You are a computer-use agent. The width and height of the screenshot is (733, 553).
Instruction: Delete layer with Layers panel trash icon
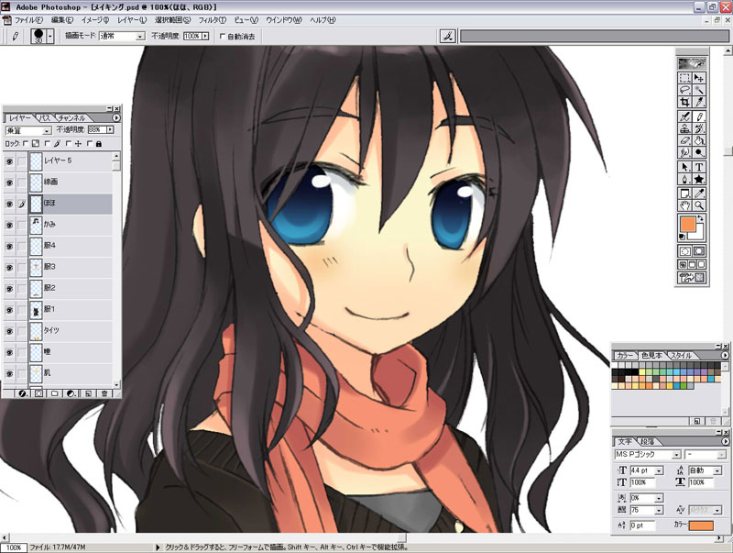tap(104, 393)
